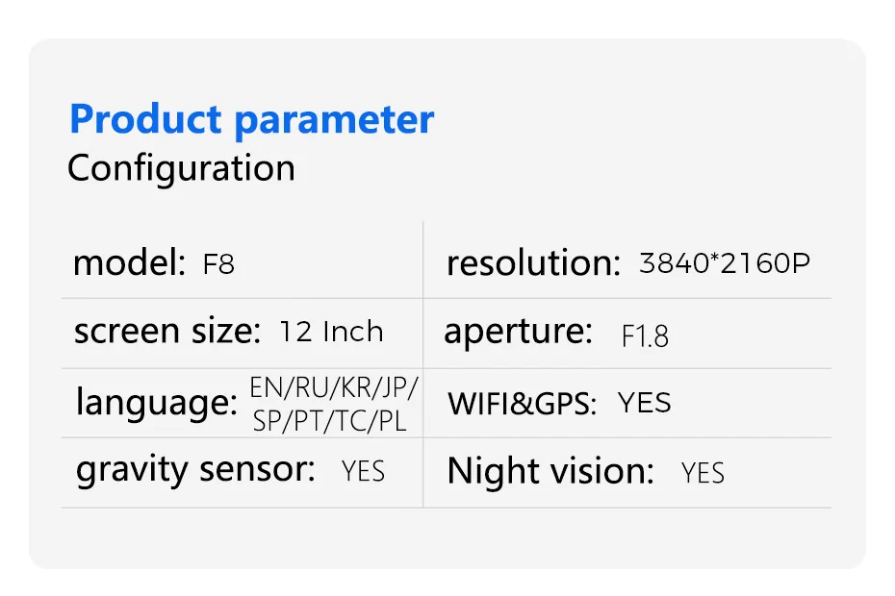
Task: Select the screen size label
Action: tap(167, 332)
